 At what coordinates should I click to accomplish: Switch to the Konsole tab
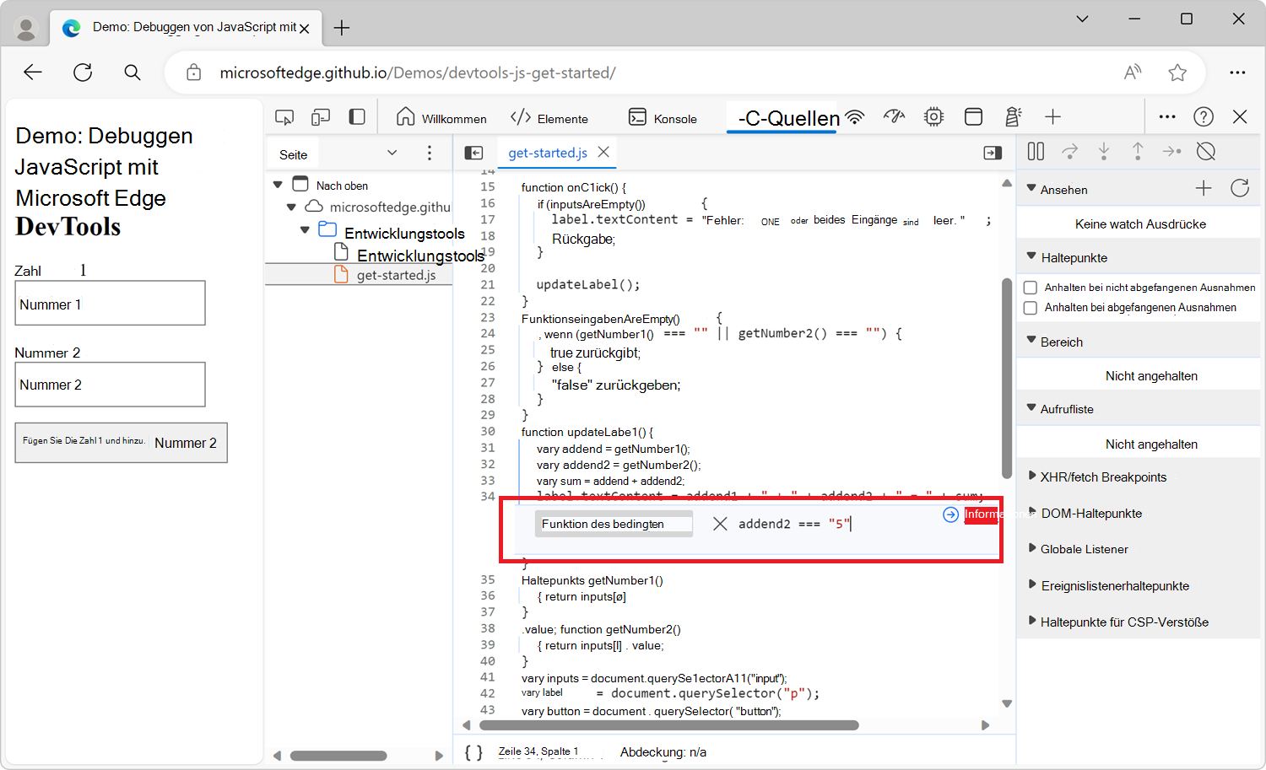pyautogui.click(x=663, y=117)
